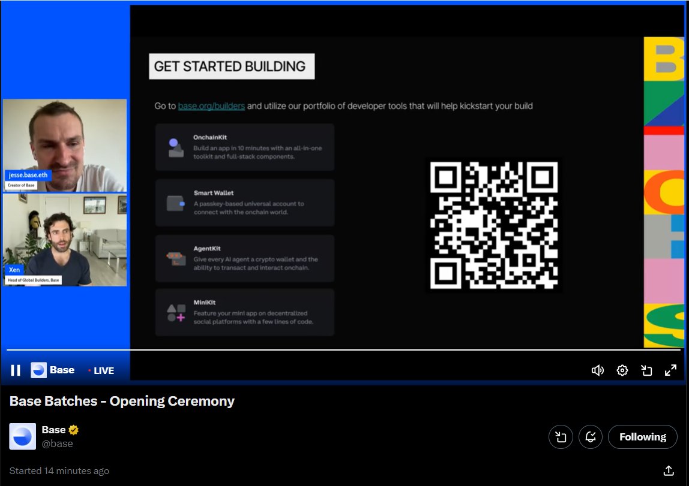Image resolution: width=689 pixels, height=486 pixels.
Task: Pause the live stream playback
Action: coord(16,370)
